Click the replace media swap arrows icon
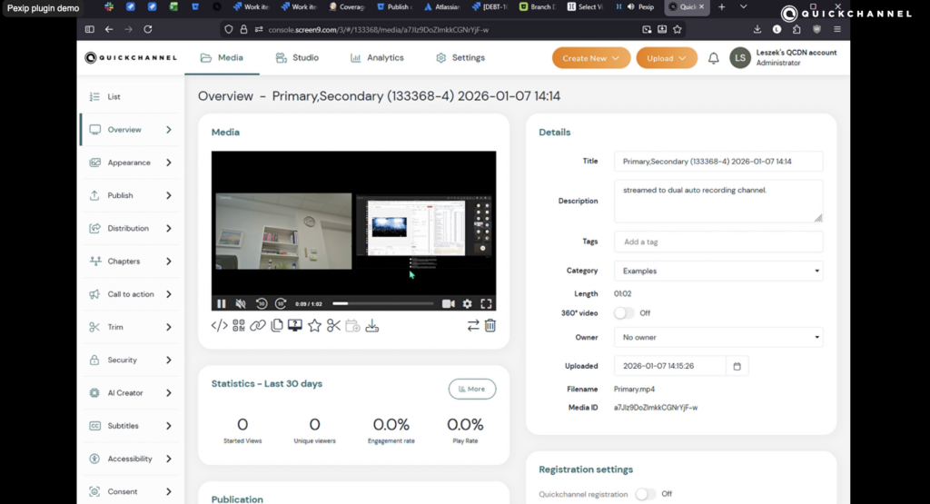Image resolution: width=930 pixels, height=504 pixels. 472,325
